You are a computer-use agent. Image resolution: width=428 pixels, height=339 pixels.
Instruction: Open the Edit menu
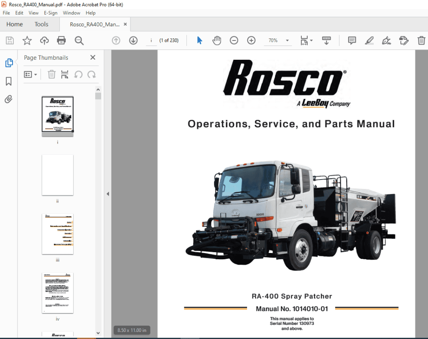(x=19, y=13)
